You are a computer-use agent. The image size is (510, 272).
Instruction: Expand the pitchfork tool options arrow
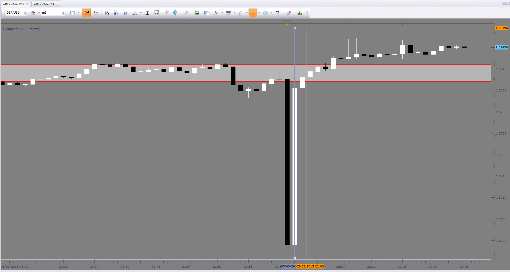[x=222, y=13]
